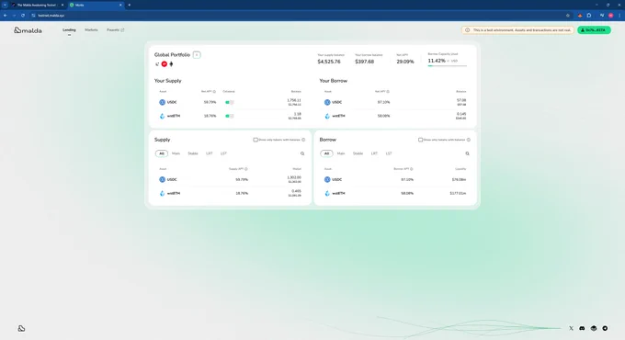Open the browser three-dot menu
Image resolution: width=625 pixels, height=340 pixels.
[x=619, y=16]
